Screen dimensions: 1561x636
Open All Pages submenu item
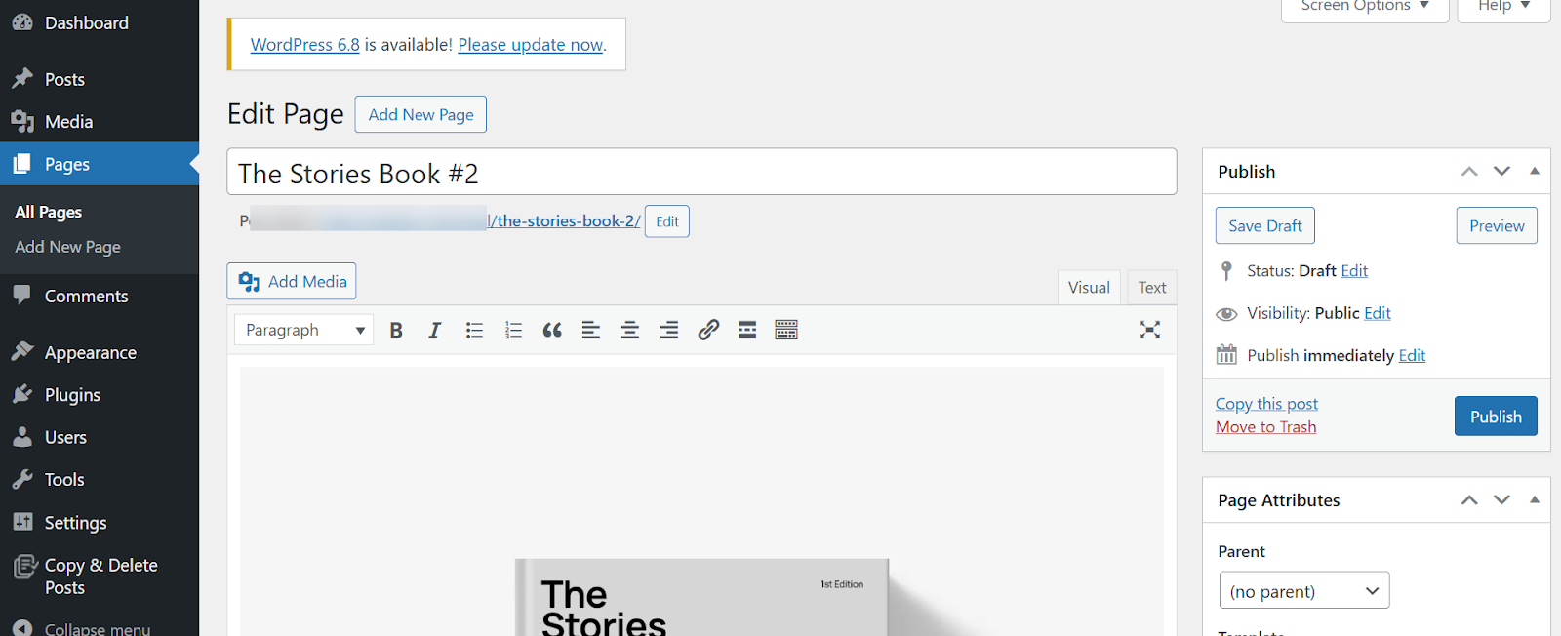coord(49,212)
